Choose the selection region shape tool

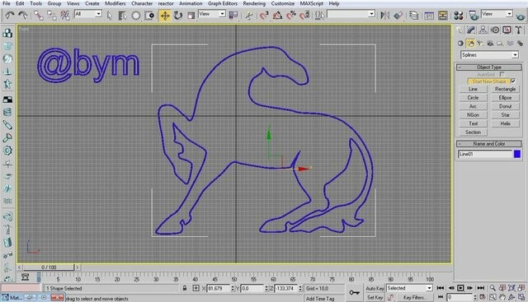[135, 15]
